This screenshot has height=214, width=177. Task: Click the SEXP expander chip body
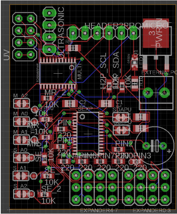point(88,134)
